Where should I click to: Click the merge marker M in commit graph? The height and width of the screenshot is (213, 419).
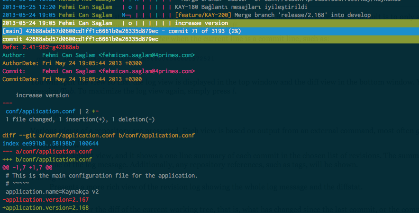click(123, 15)
